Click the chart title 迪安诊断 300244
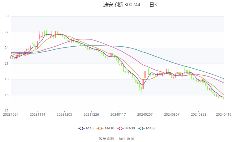Image resolution: width=233 pixels, height=142 pixels. pyautogui.click(x=121, y=5)
